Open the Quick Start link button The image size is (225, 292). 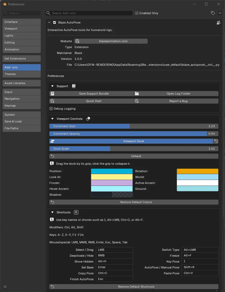tap(91, 101)
